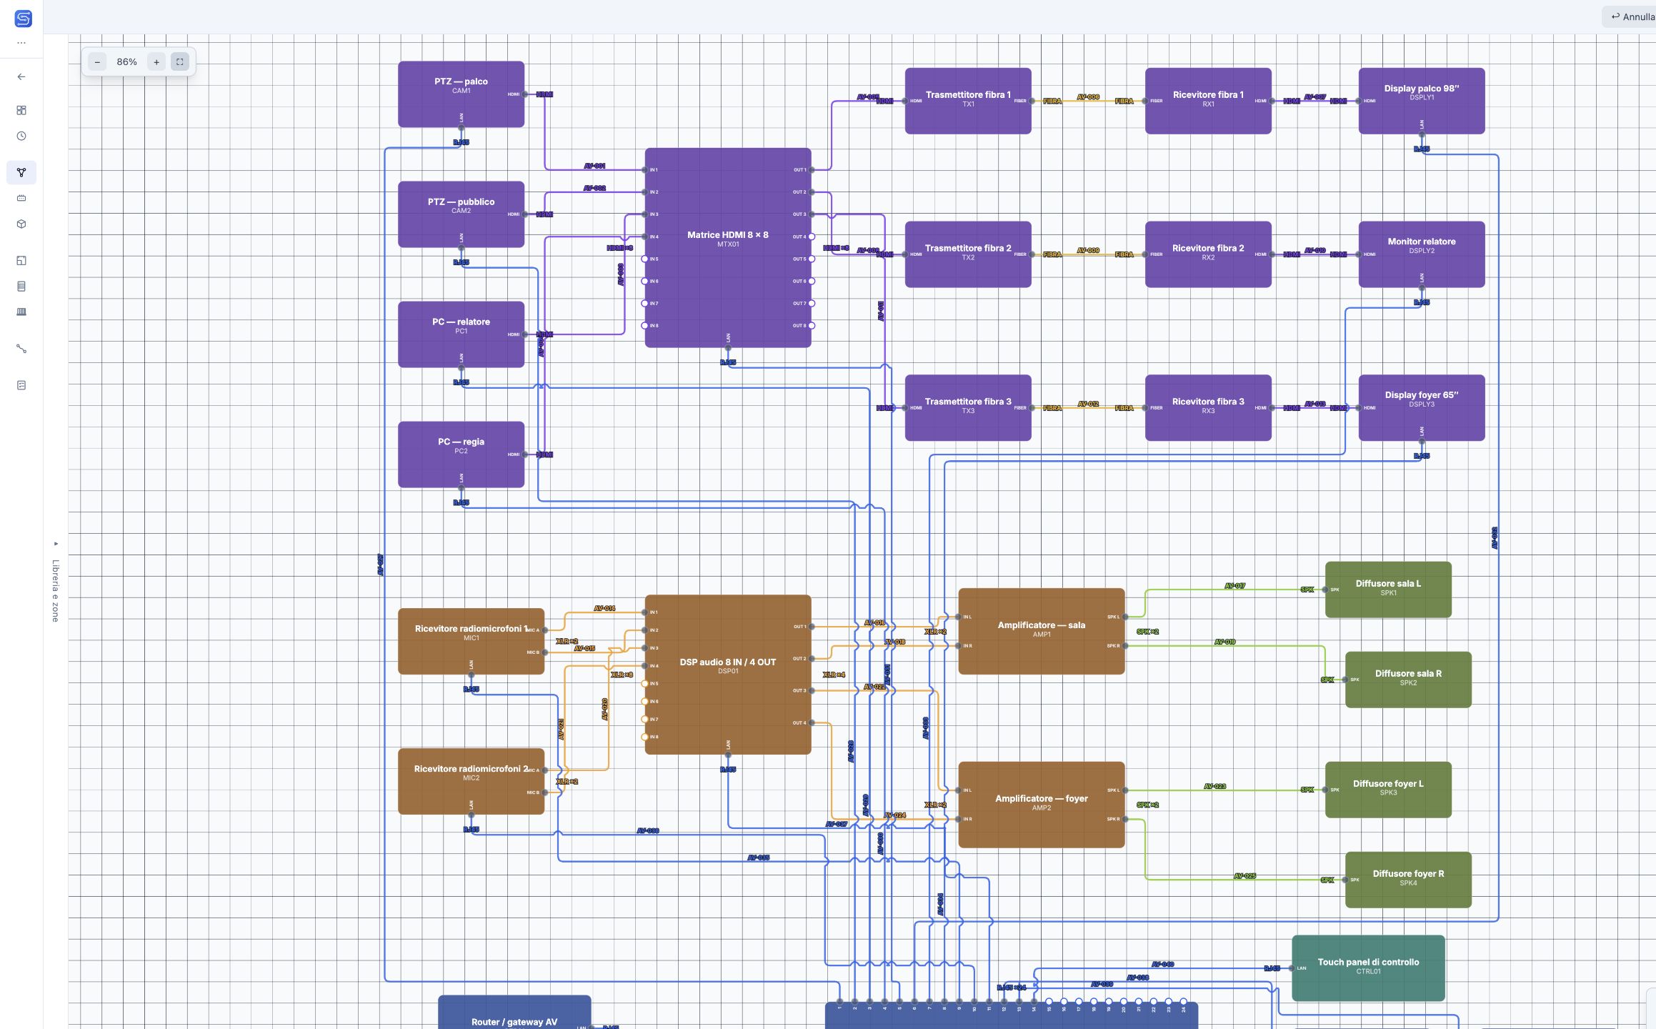
Task: Select the Matrice HDMI 8 × 8 node
Action: [x=728, y=248]
